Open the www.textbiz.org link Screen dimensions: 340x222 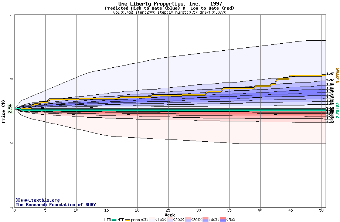tap(40, 200)
